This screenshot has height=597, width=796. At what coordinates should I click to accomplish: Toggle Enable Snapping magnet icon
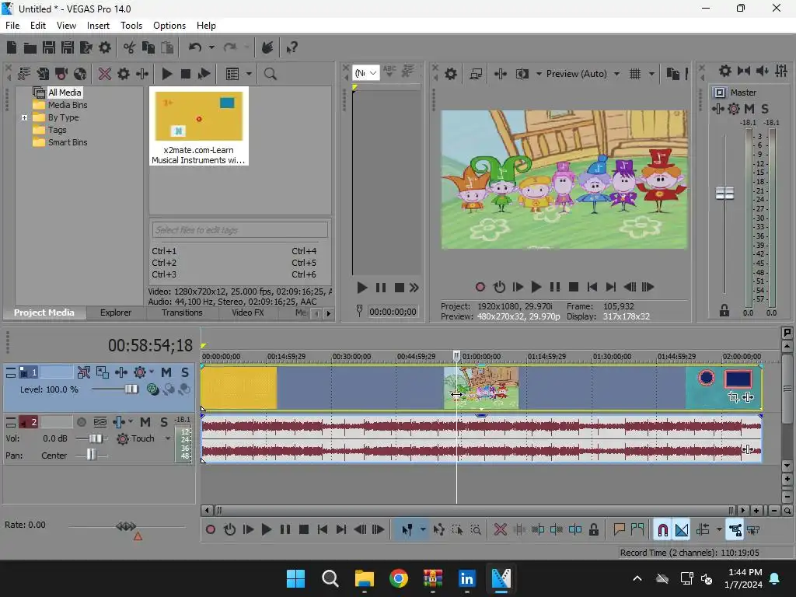pos(662,530)
